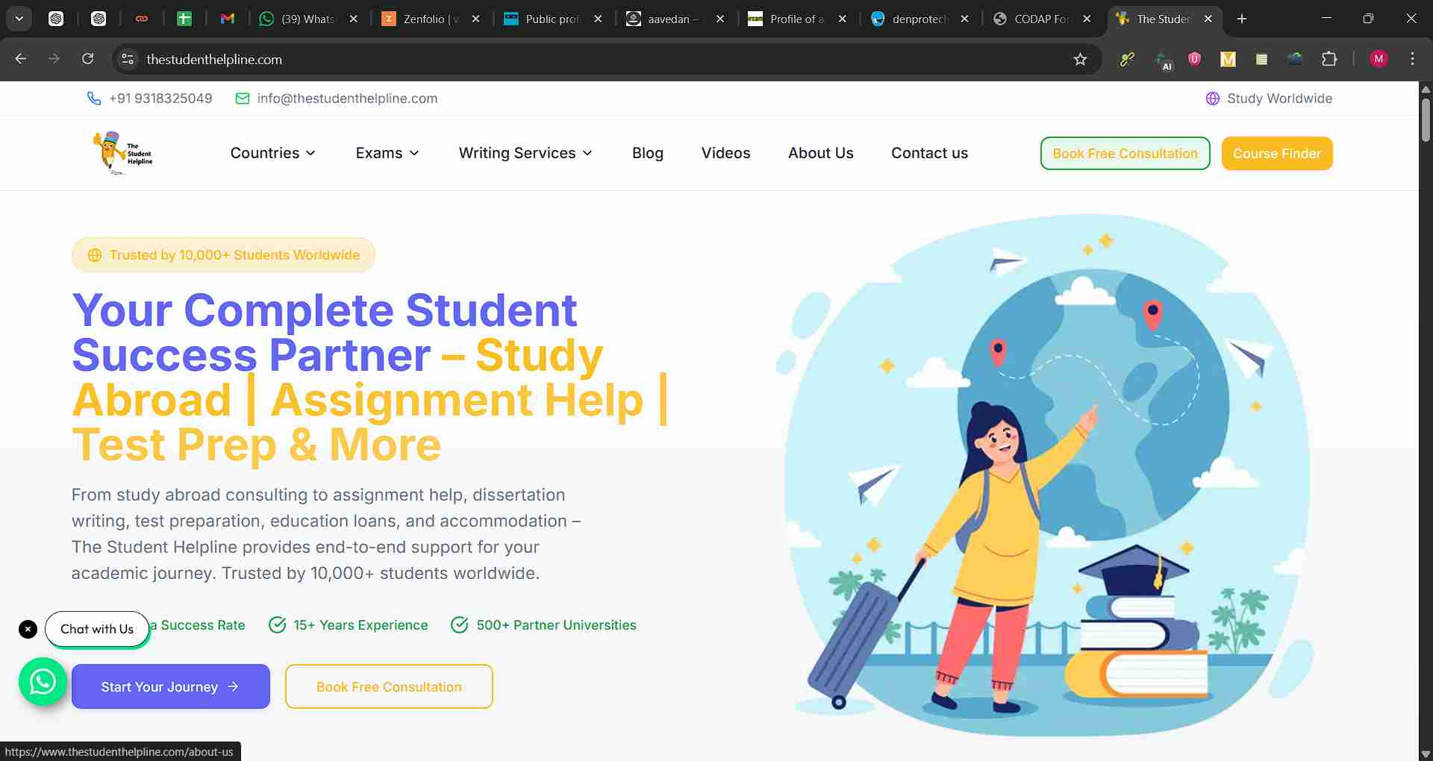This screenshot has width=1433, height=761.
Task: Click the green WhatsApp chat icon
Action: coord(43,681)
